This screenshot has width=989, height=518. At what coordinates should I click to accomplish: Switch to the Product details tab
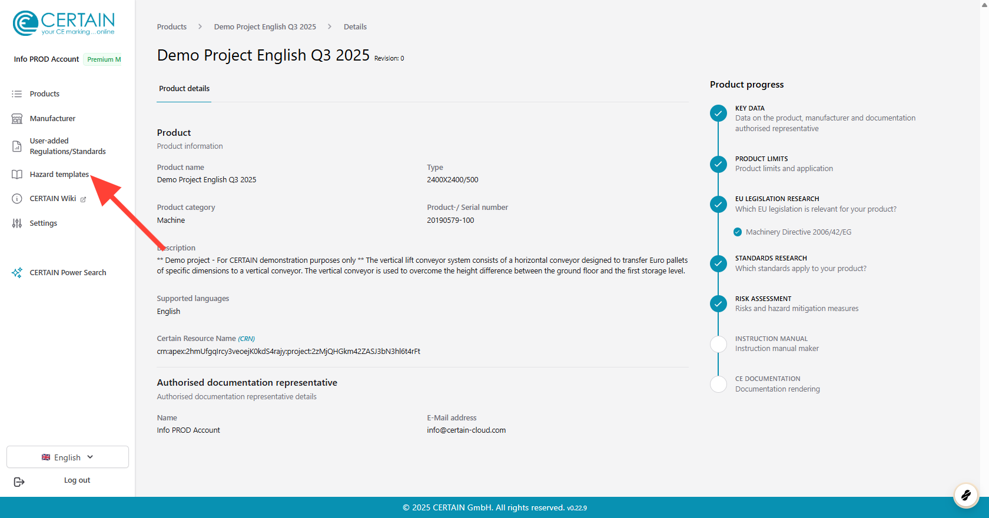tap(184, 89)
